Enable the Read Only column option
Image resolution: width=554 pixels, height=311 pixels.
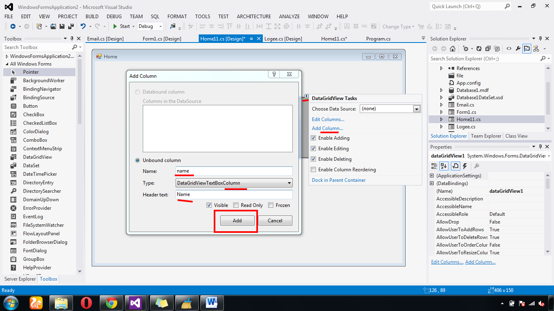pyautogui.click(x=236, y=205)
